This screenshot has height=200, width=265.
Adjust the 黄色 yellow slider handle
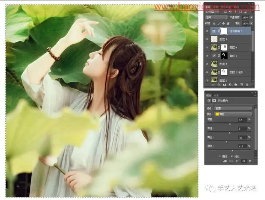226,142
